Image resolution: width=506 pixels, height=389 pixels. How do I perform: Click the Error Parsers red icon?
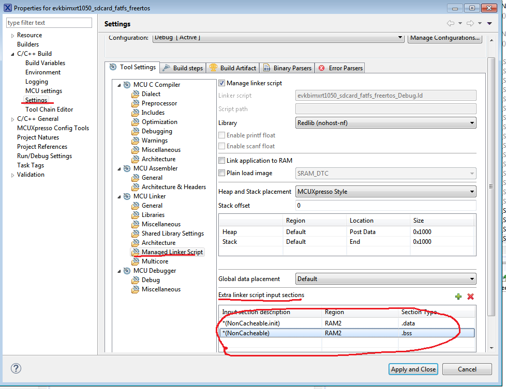[x=321, y=68]
